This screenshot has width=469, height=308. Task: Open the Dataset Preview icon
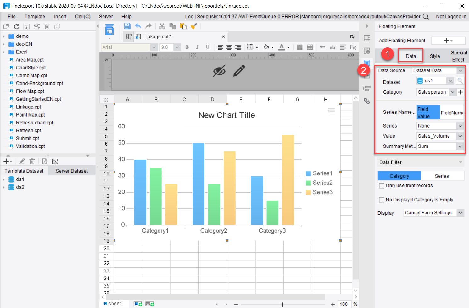coord(45,161)
